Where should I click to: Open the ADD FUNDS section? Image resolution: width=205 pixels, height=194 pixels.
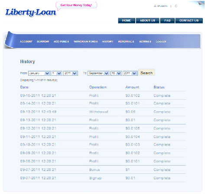click(x=61, y=42)
